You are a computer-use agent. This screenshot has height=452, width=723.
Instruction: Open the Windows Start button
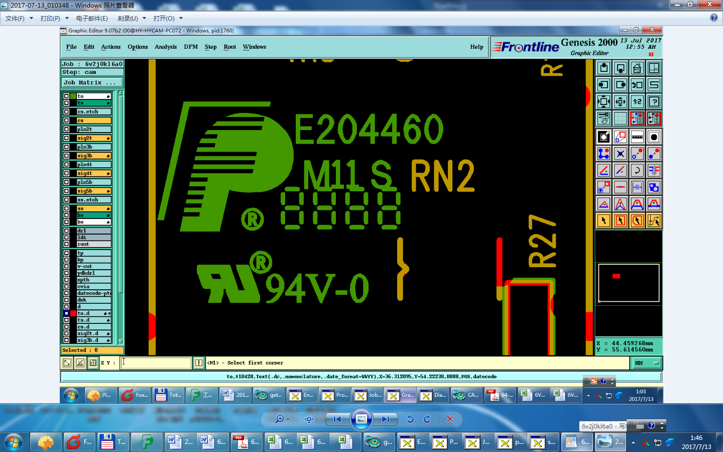14,442
